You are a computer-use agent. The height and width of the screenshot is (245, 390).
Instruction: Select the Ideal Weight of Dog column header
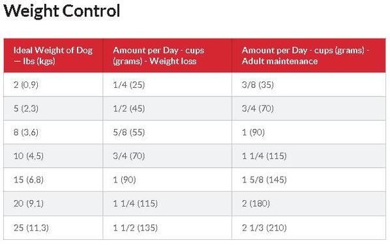click(53, 55)
